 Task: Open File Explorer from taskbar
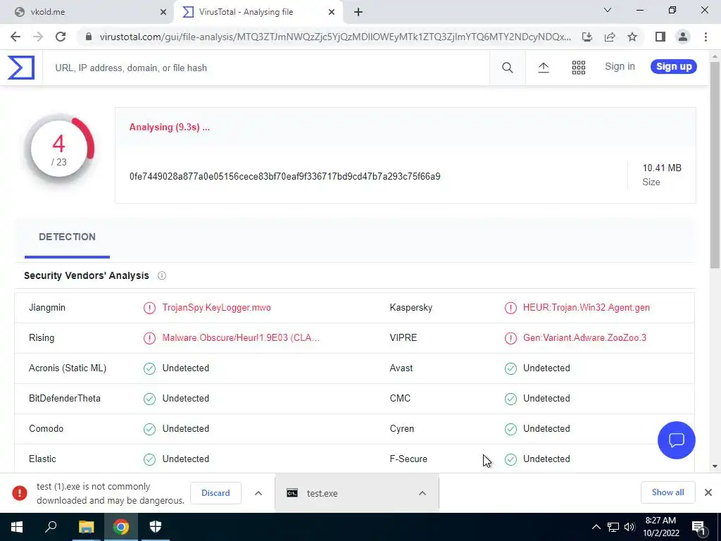(x=86, y=527)
